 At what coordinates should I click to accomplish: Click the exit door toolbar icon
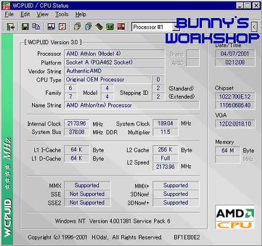10,27
